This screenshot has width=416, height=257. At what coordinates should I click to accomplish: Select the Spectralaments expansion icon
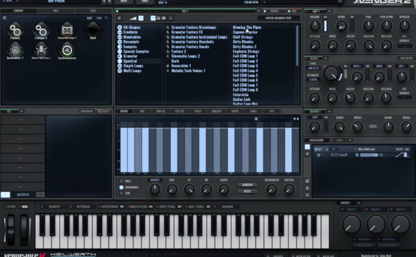[67, 51]
